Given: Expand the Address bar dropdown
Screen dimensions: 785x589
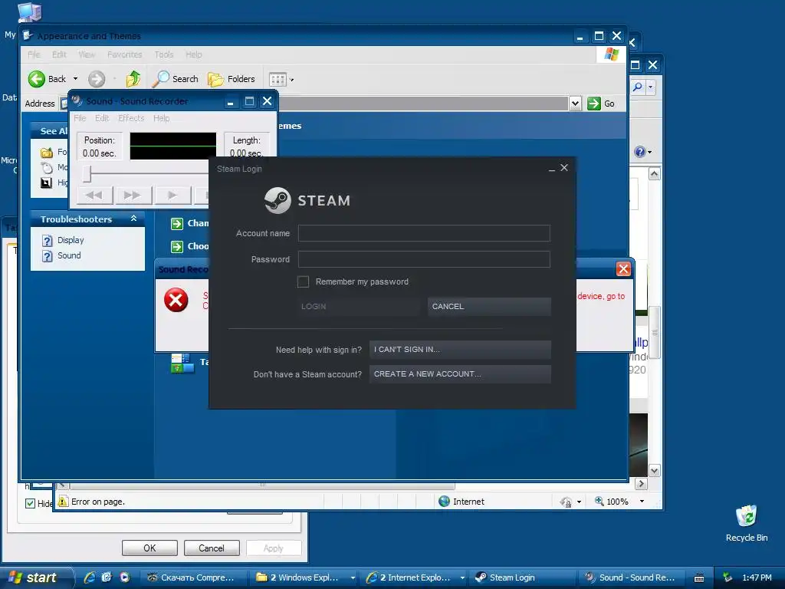Looking at the screenshot, I should tap(575, 104).
